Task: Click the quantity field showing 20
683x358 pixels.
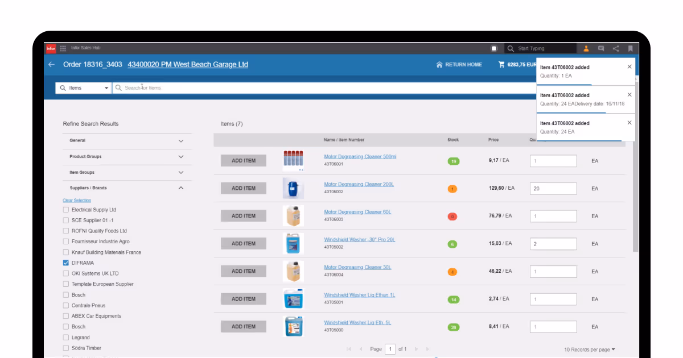Action: pos(553,188)
